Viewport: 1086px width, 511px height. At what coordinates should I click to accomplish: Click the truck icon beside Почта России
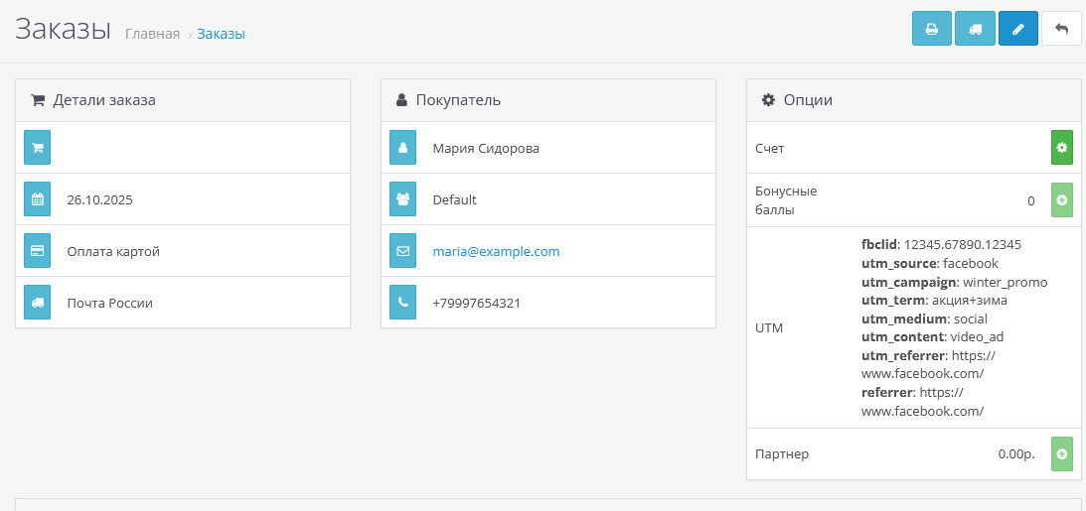38,303
